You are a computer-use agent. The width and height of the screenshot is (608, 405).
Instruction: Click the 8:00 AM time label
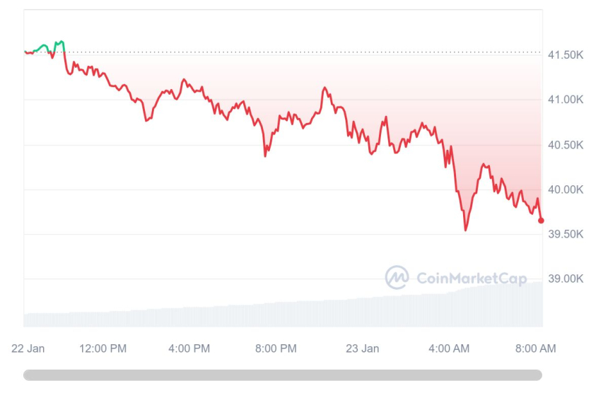[x=535, y=348]
